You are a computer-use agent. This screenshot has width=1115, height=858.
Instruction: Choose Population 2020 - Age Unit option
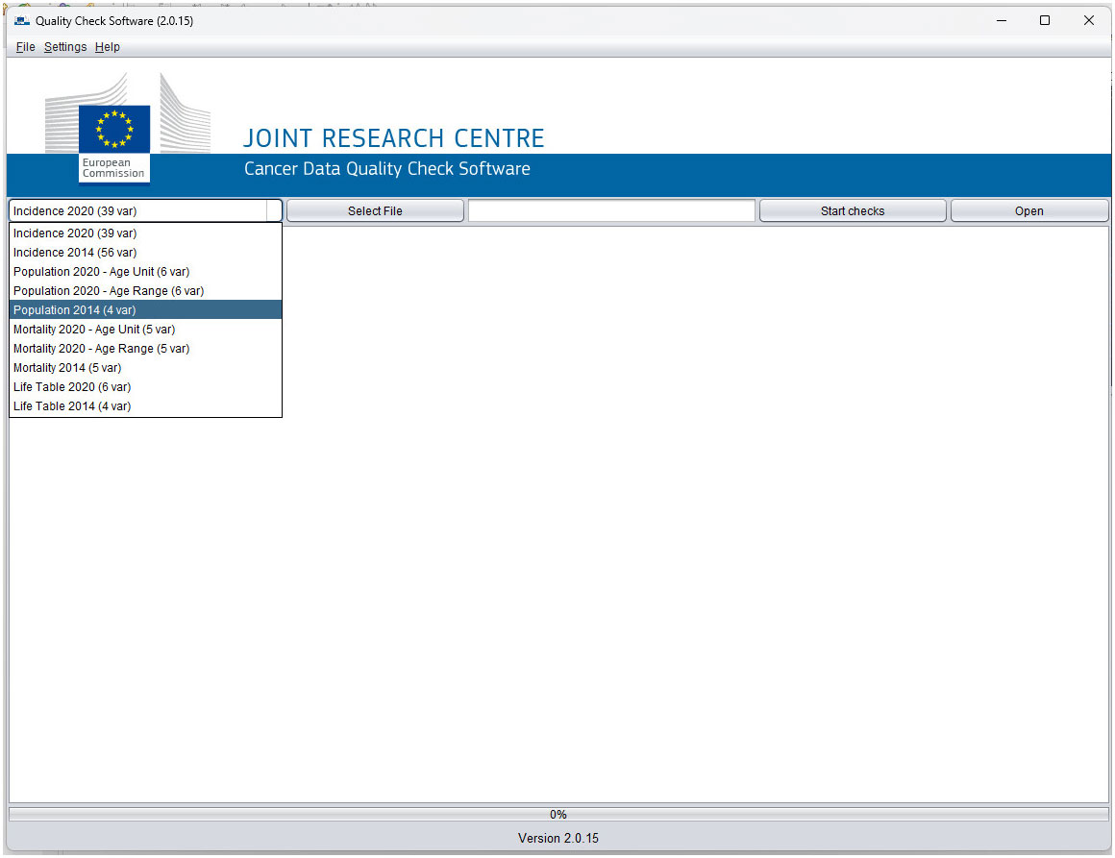pyautogui.click(x=145, y=272)
